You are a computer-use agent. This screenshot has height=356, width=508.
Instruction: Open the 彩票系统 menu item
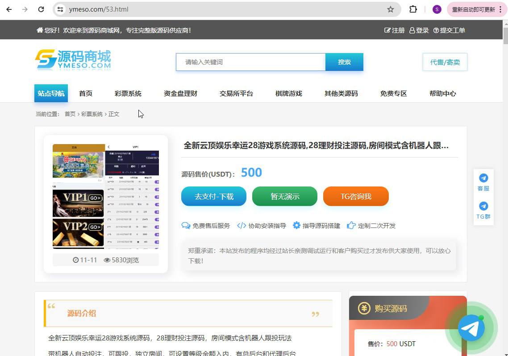(128, 94)
